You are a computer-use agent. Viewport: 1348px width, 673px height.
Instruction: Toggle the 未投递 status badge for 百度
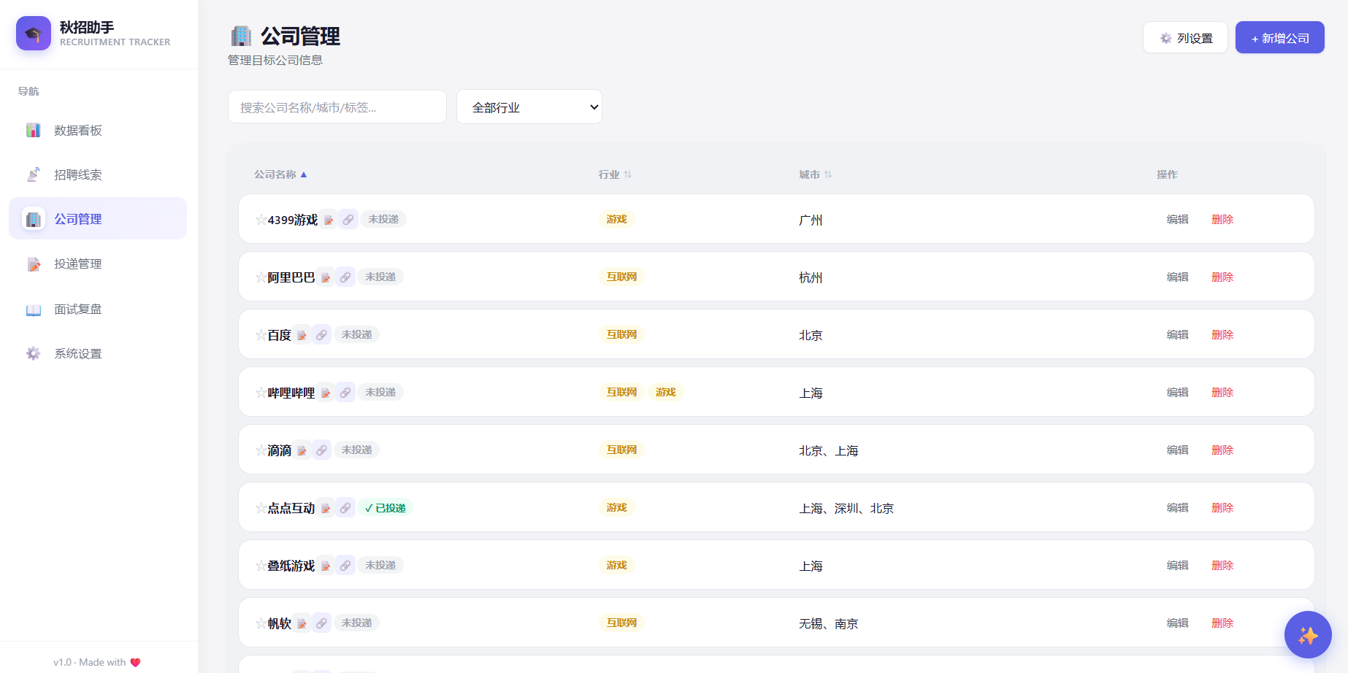click(x=357, y=334)
